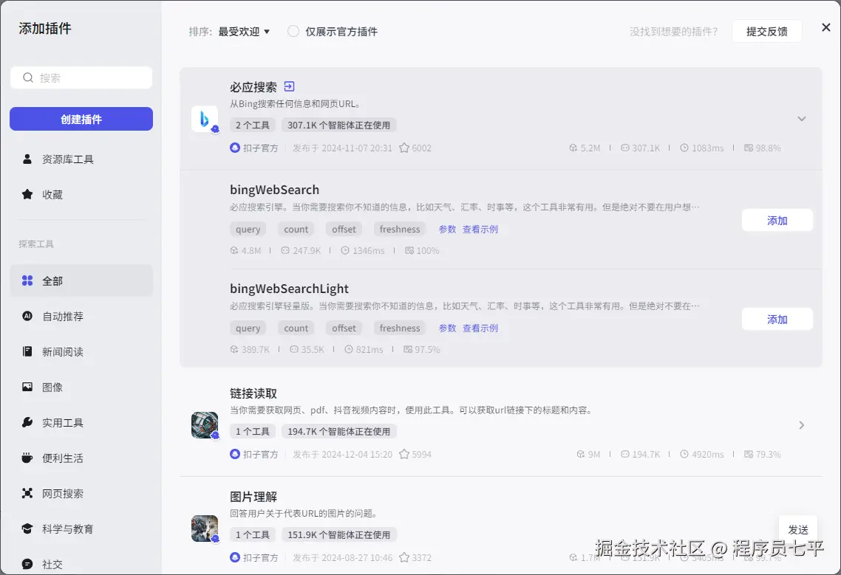Click the person icon for 资源库工具
The image size is (841, 575).
pos(27,159)
